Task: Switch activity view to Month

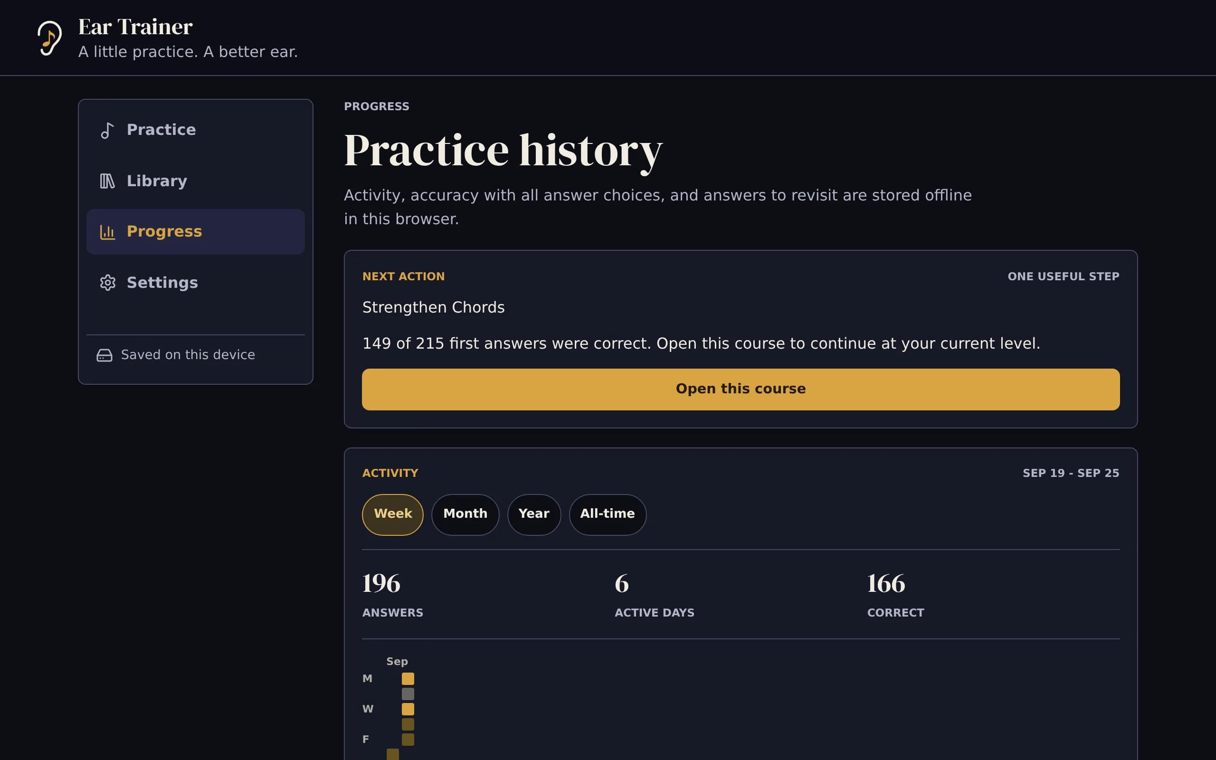Action: (465, 514)
